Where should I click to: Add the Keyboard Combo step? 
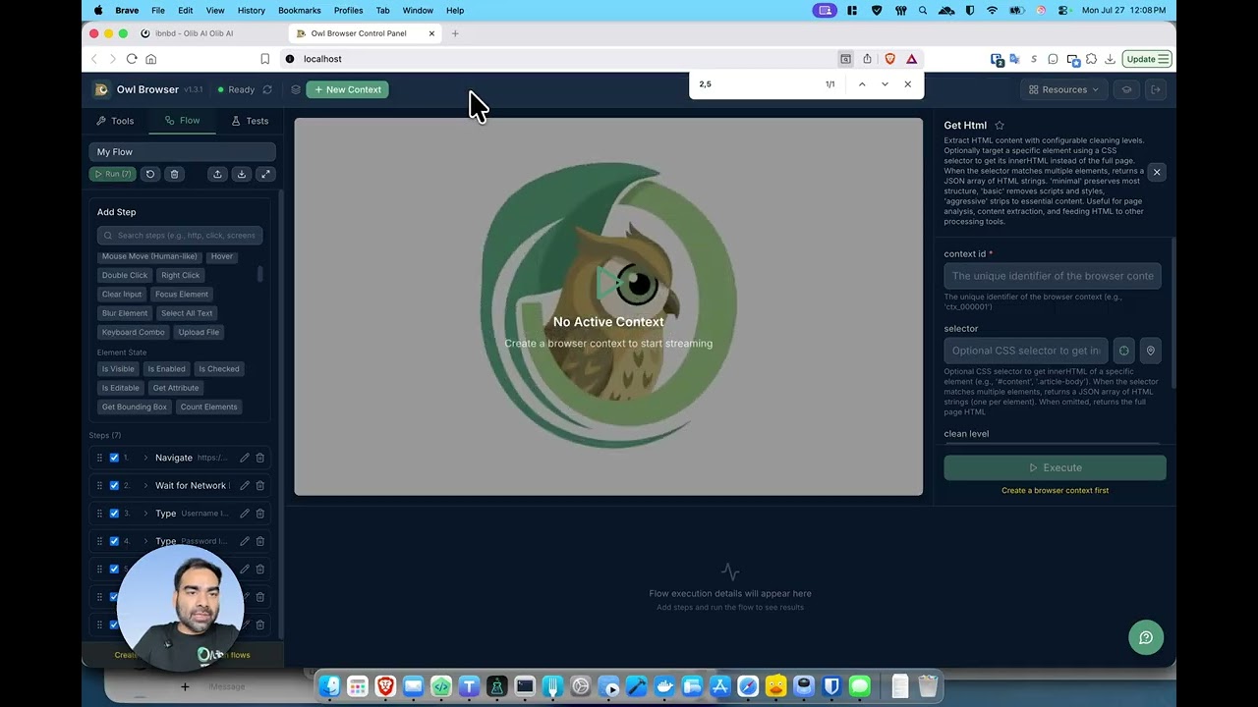point(134,332)
